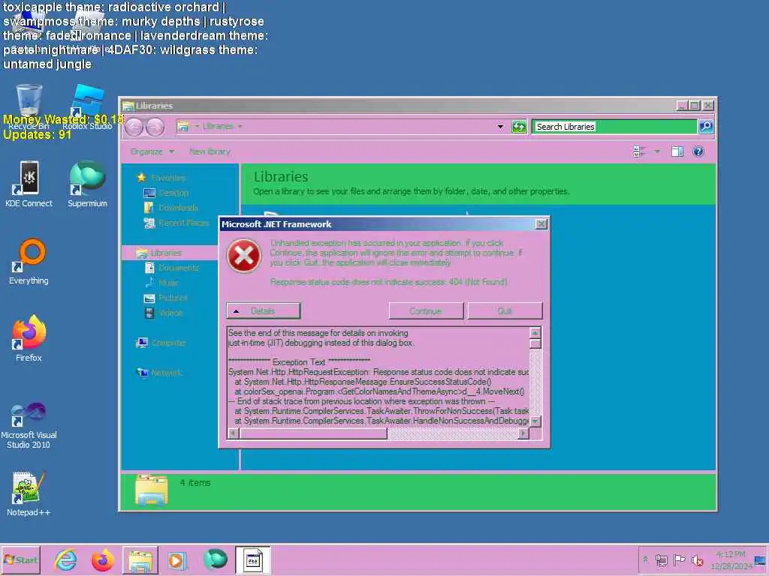The image size is (769, 576).
Task: Click the muted volume tray icon
Action: click(697, 559)
